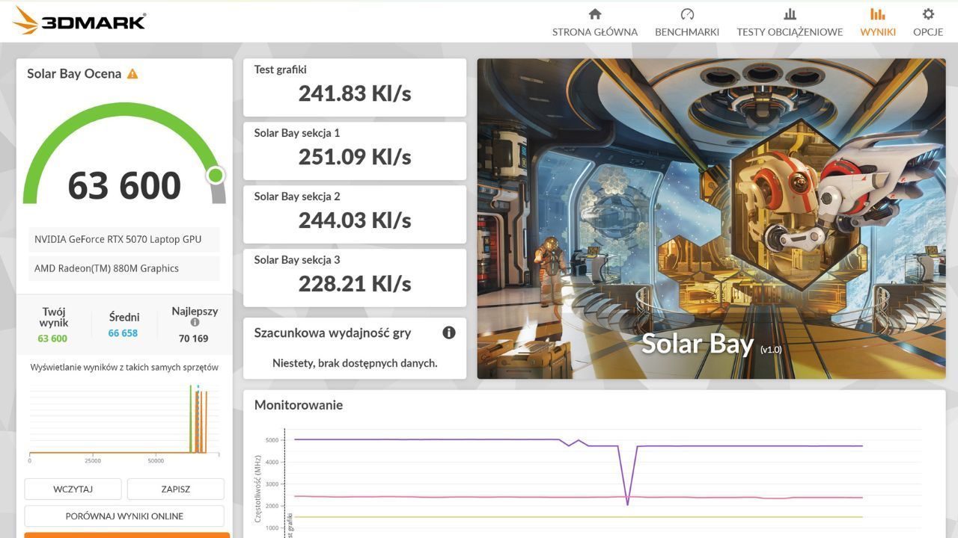
Task: Click Porównaj wyniki online button
Action: pyautogui.click(x=124, y=516)
